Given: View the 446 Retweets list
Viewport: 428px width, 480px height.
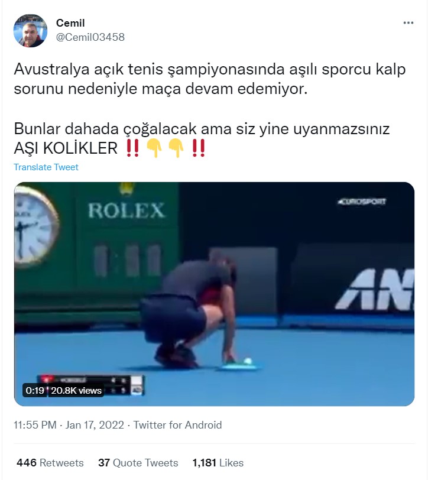Looking at the screenshot, I should point(50,462).
